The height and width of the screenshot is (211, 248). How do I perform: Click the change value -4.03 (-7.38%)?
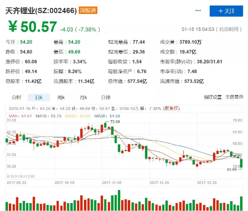80,29
